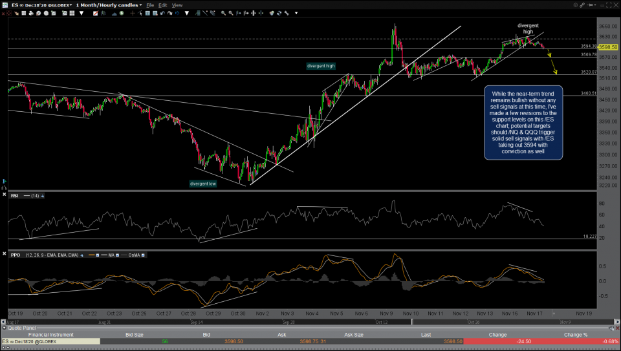The width and height of the screenshot is (621, 351).
Task: Click the red pencil annotation icon
Action: 96,13
